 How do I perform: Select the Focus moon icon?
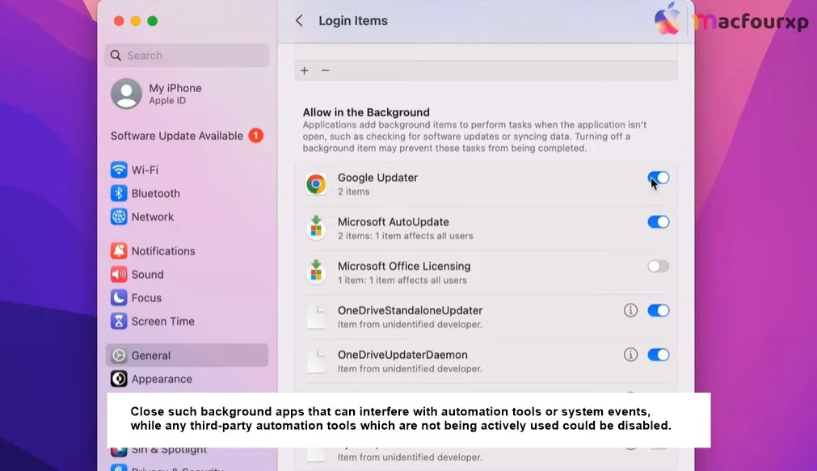(119, 297)
